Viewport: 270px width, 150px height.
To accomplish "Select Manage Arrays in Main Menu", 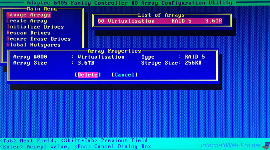I will (28, 15).
